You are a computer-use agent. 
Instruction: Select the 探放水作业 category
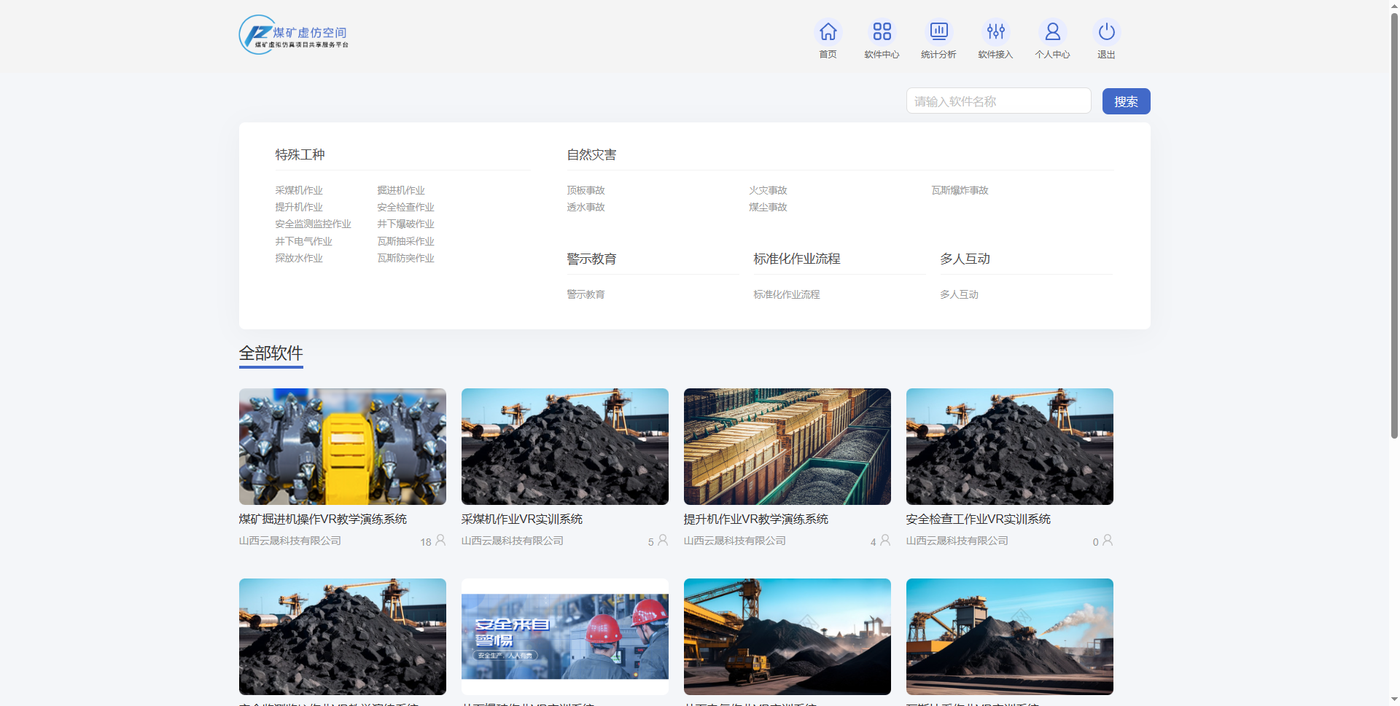pos(299,258)
